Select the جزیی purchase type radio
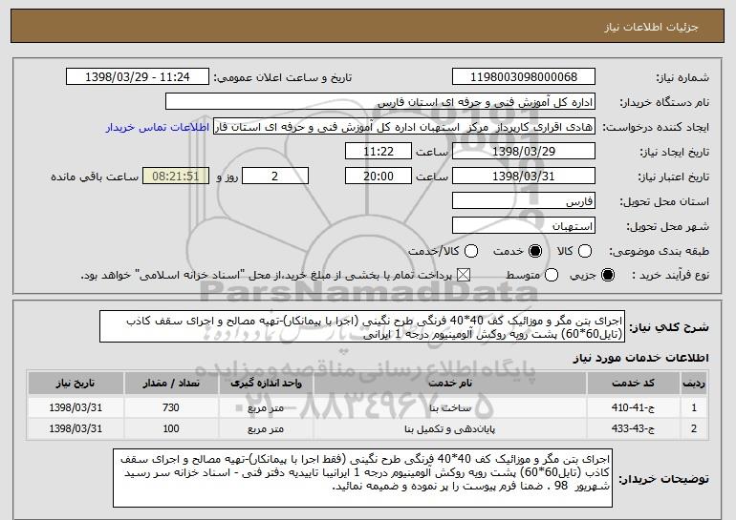This screenshot has width=736, height=520. coord(608,275)
